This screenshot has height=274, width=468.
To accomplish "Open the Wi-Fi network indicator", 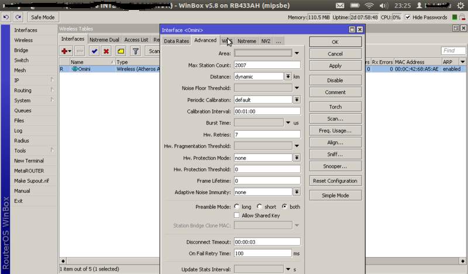I will tap(369, 6).
